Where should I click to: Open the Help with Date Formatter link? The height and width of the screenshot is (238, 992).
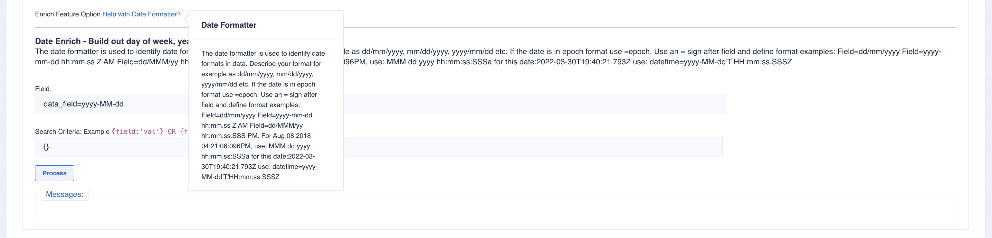point(141,14)
